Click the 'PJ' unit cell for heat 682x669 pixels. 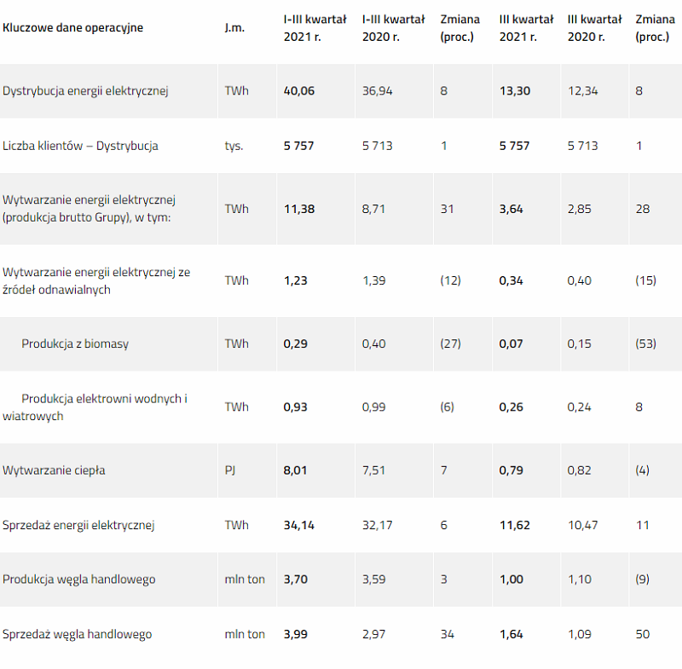point(230,470)
